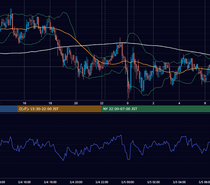Click the 3/5 00:00 oscillator time label

pyautogui.click(x=128, y=182)
